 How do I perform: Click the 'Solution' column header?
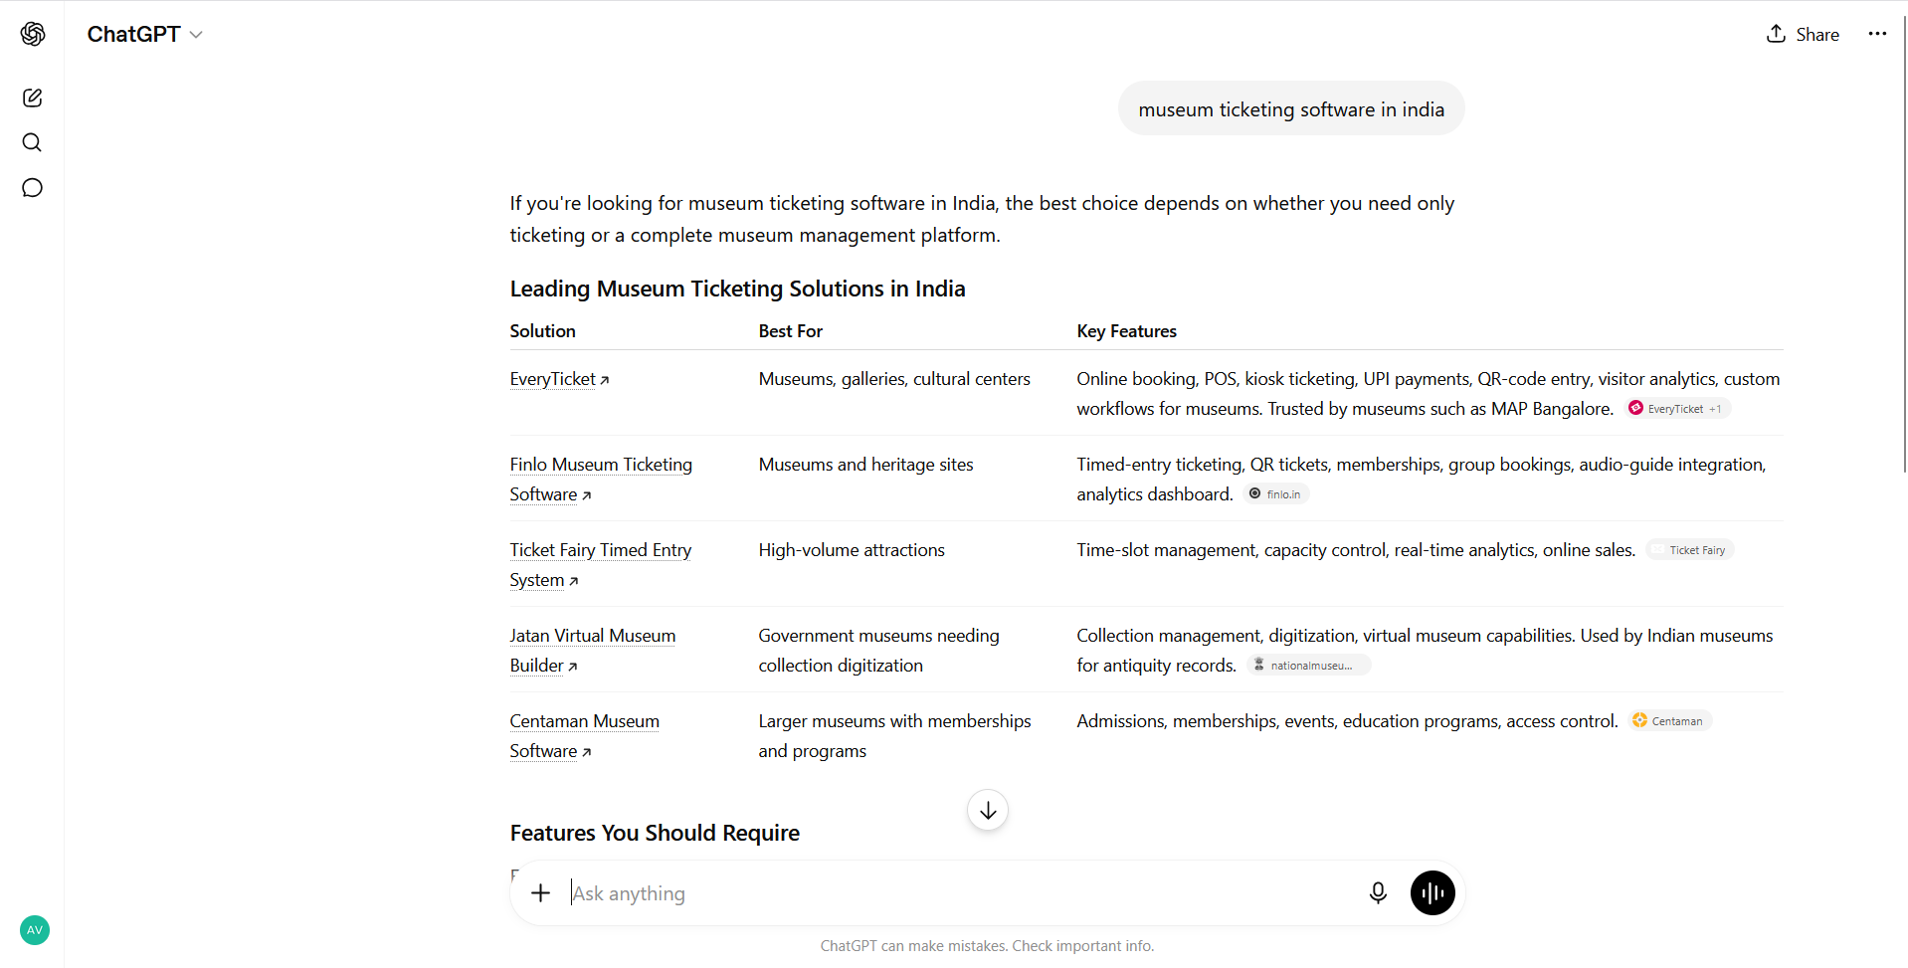tap(542, 331)
